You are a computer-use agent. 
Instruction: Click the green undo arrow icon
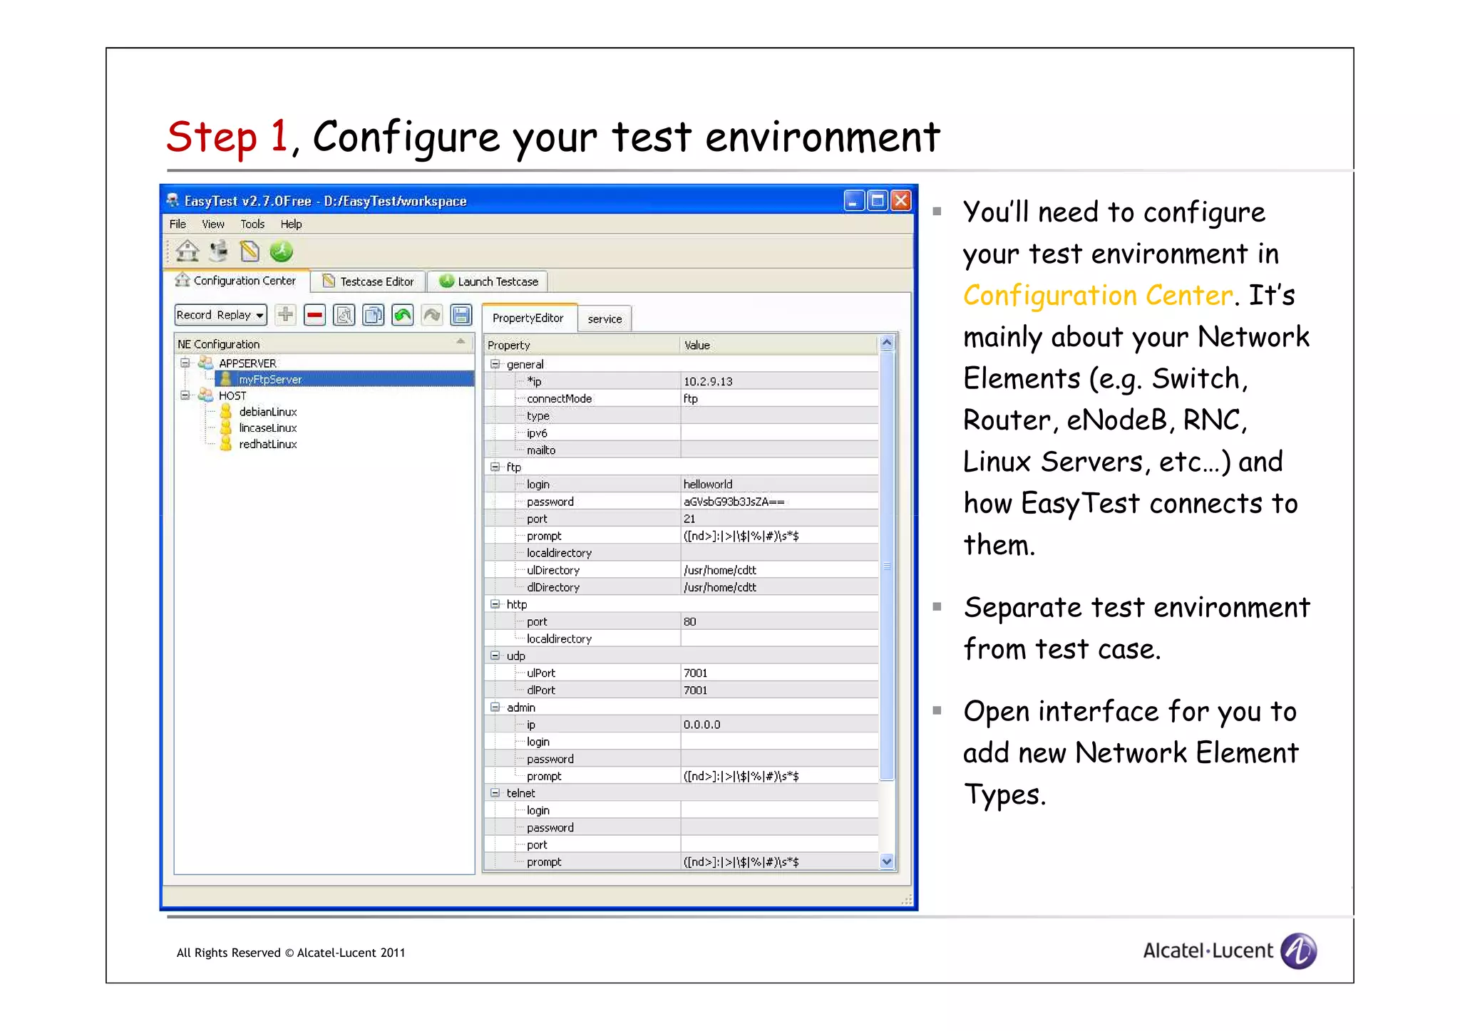tap(403, 314)
